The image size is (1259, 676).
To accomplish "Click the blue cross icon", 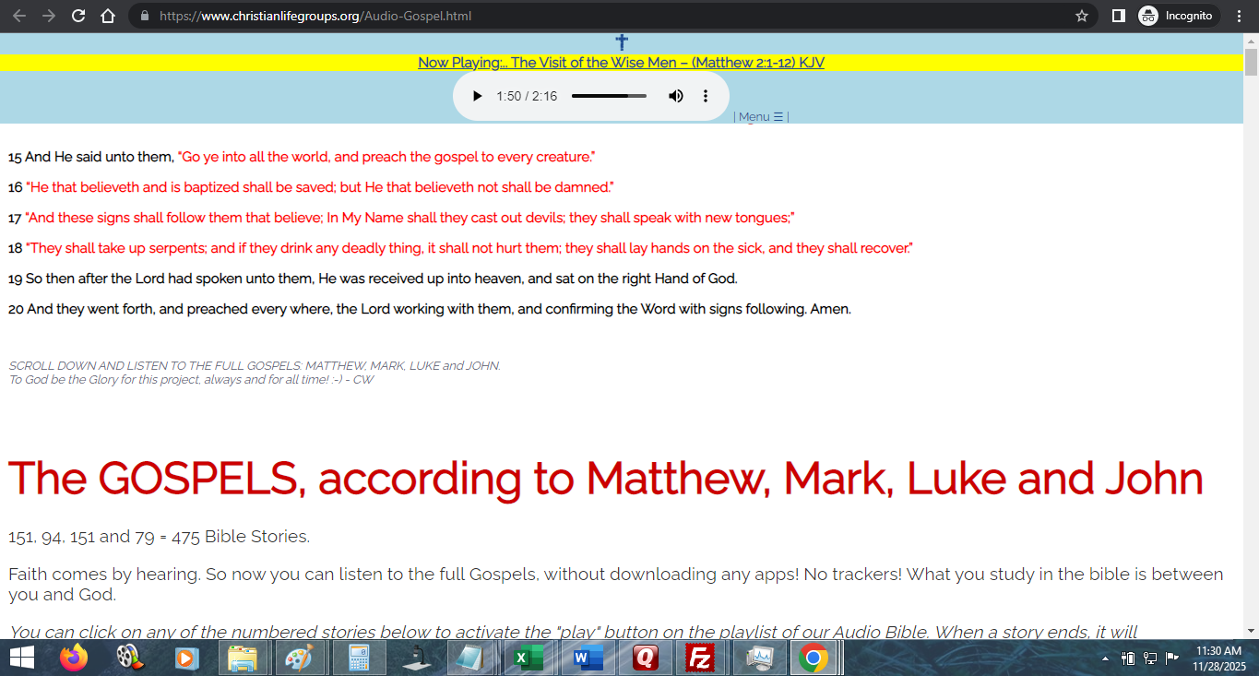I will tap(622, 42).
